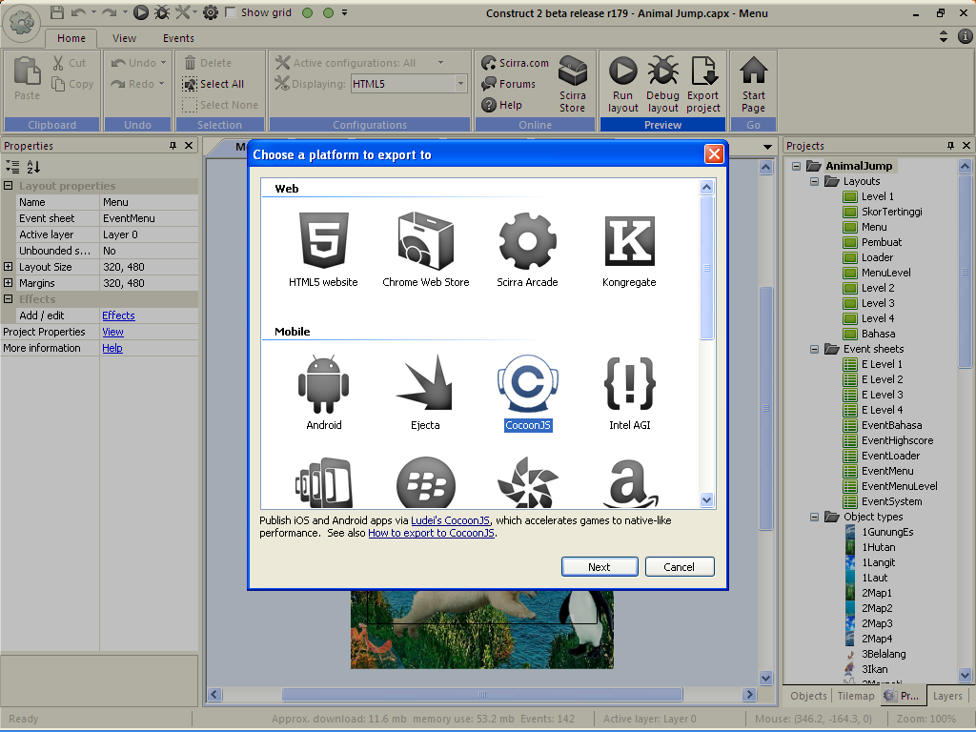The width and height of the screenshot is (976, 732).
Task: Open the Home ribbon tab
Action: pos(71,38)
